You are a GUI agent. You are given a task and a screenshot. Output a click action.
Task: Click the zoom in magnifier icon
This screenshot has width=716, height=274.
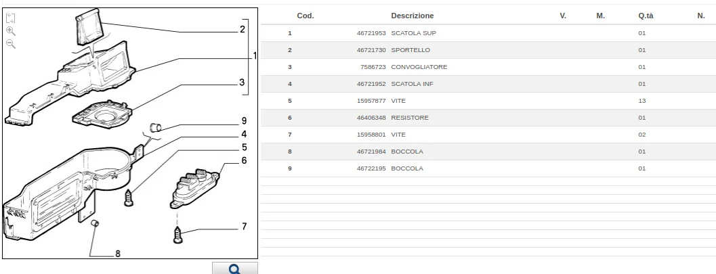(11, 31)
